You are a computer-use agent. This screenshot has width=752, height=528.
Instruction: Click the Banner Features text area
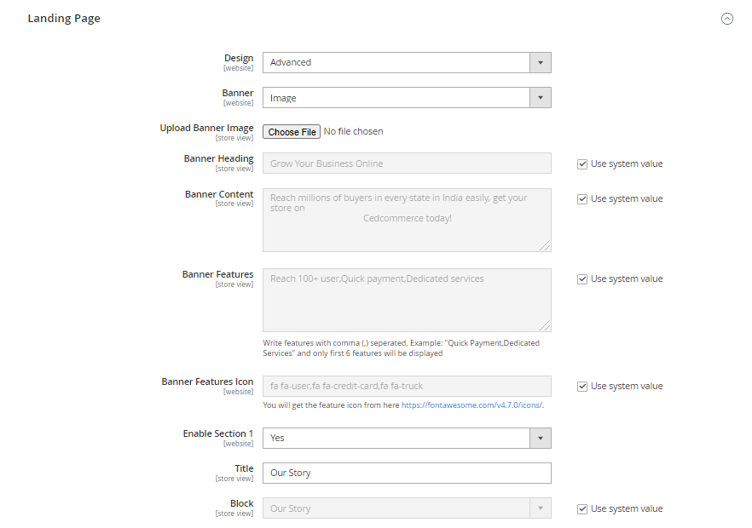(406, 300)
